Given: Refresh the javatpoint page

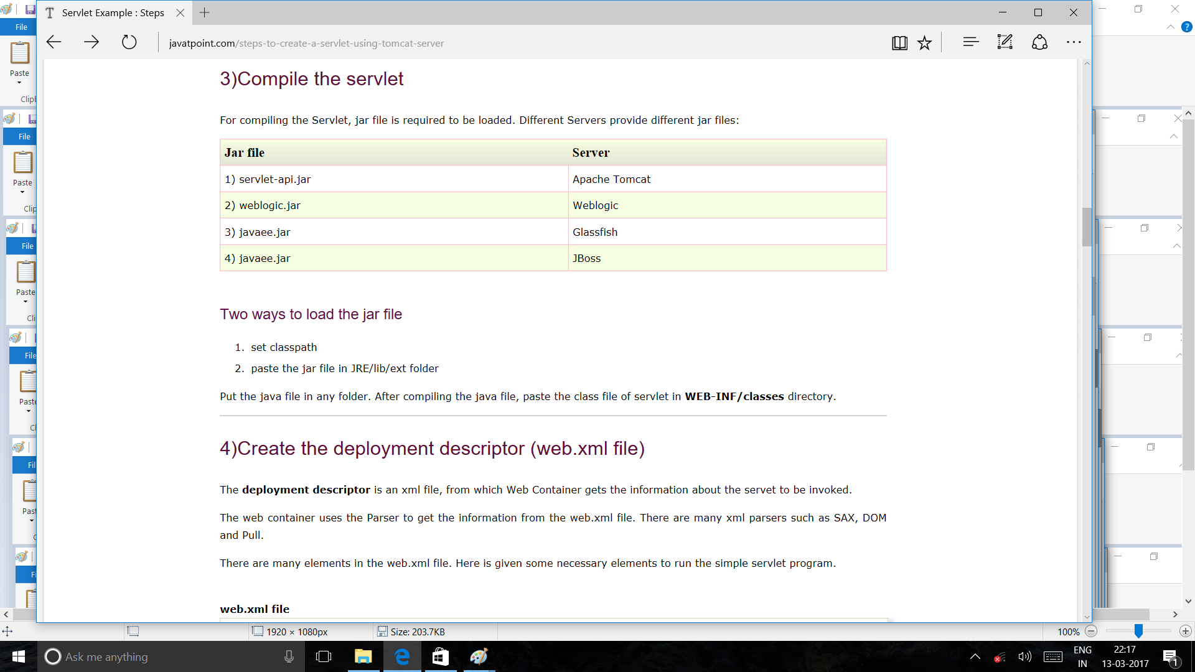Looking at the screenshot, I should 129,42.
